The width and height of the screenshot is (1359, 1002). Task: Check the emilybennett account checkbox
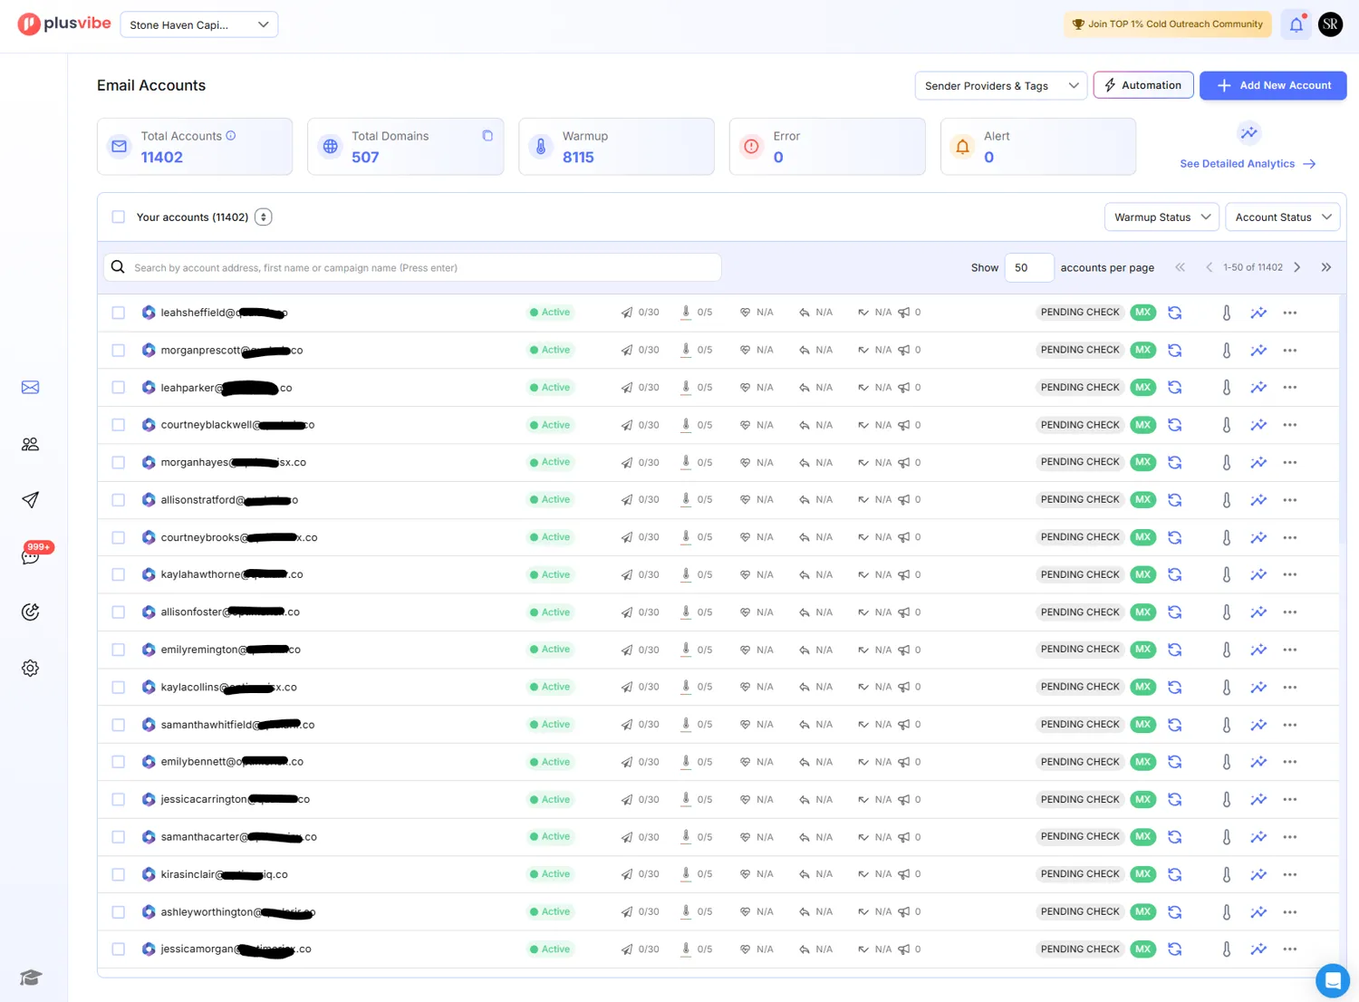[x=119, y=762]
